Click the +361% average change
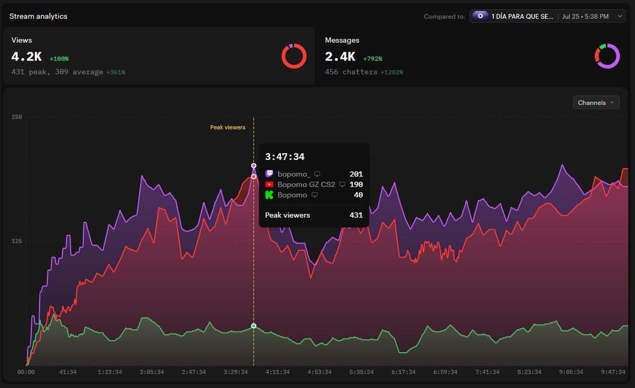 tap(116, 72)
